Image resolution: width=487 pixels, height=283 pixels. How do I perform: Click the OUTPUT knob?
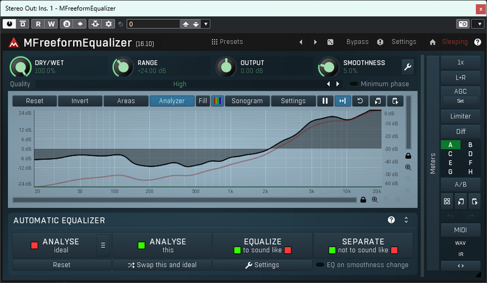(x=226, y=67)
